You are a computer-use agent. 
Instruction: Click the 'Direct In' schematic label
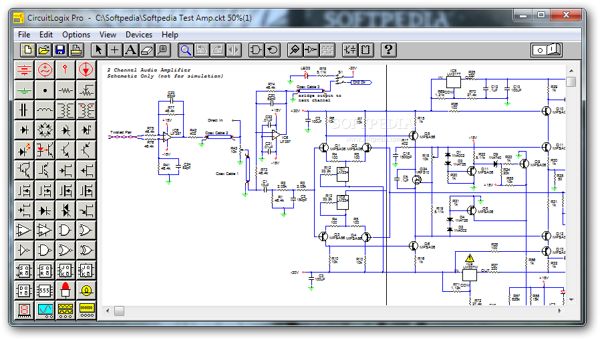point(215,120)
